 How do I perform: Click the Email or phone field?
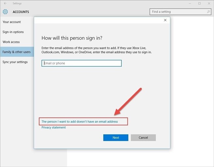click(81, 63)
